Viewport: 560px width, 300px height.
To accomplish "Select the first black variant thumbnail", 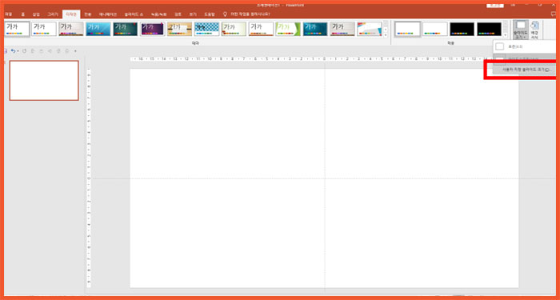I will (x=462, y=29).
